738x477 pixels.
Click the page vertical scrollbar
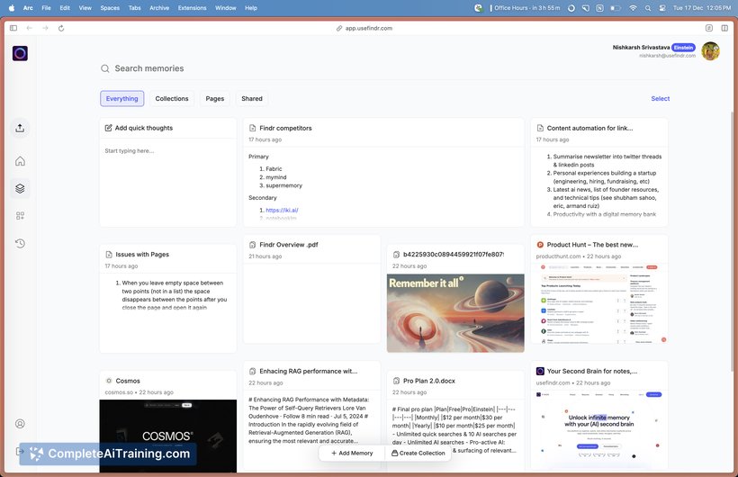(733, 240)
